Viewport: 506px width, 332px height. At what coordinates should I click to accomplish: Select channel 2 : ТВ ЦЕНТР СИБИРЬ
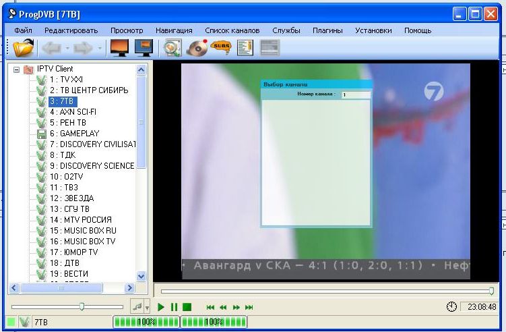pos(89,90)
